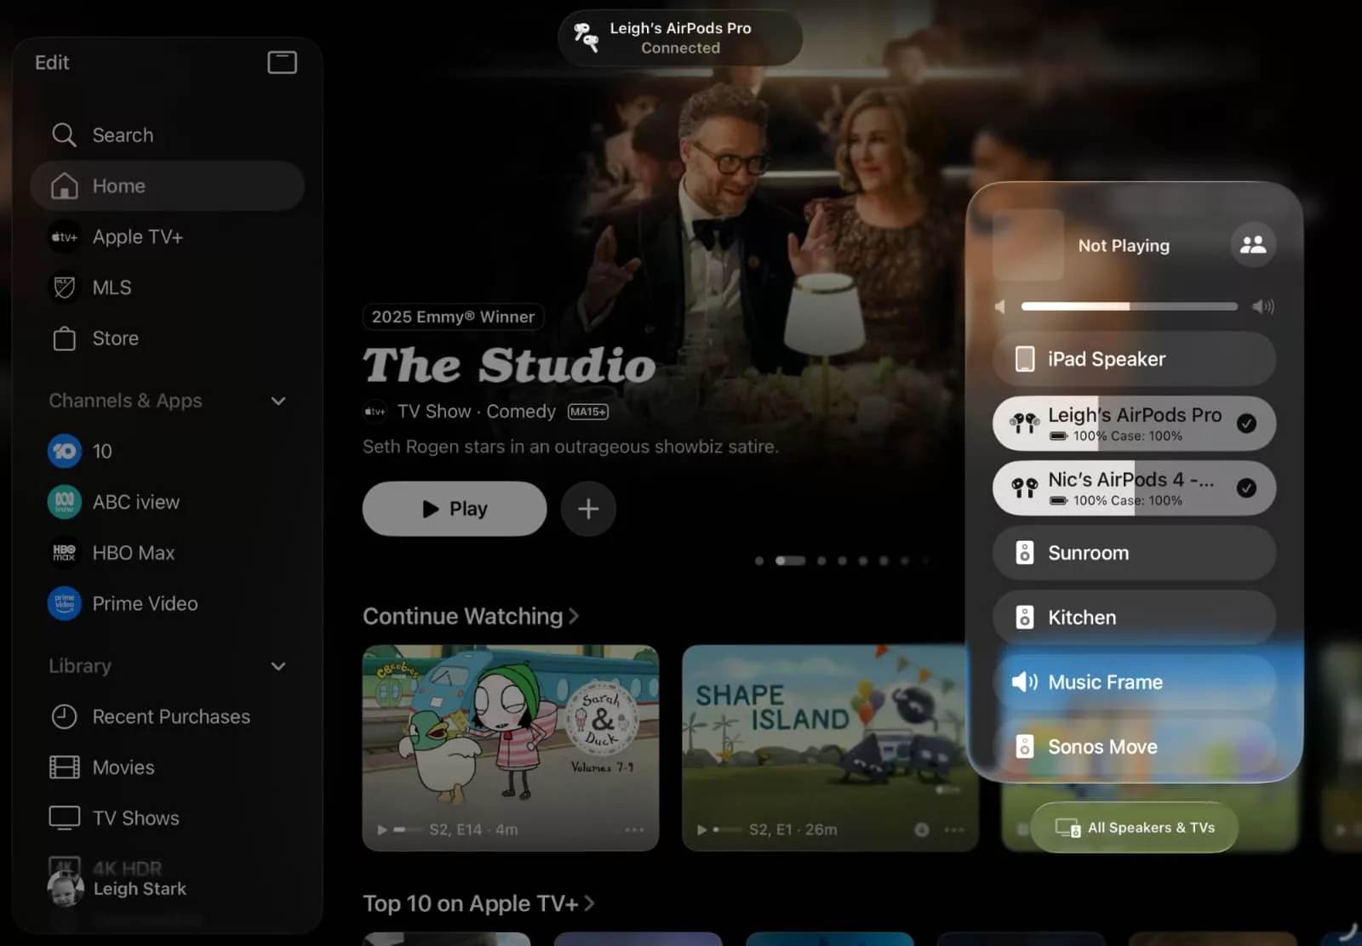
Task: Adjust the volume slider in audio panel
Action: (x=1129, y=306)
